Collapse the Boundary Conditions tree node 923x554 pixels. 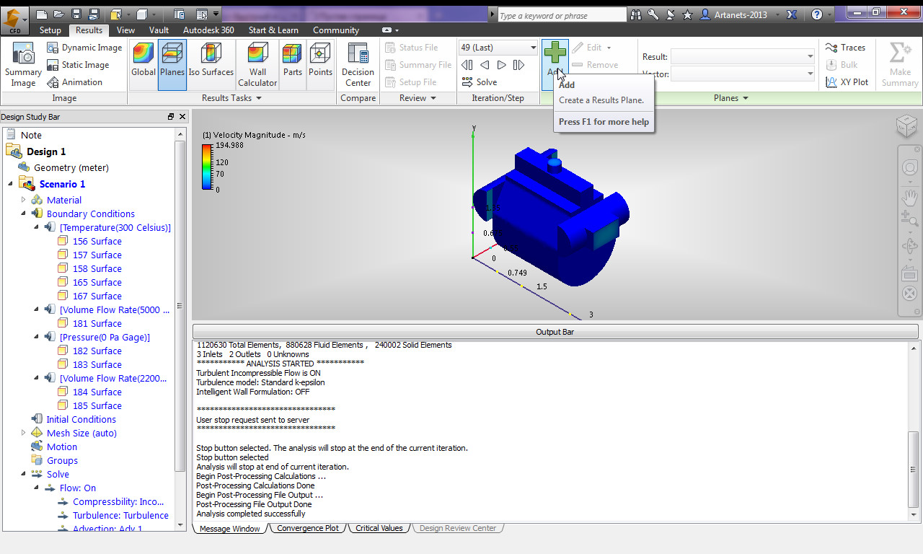click(23, 214)
